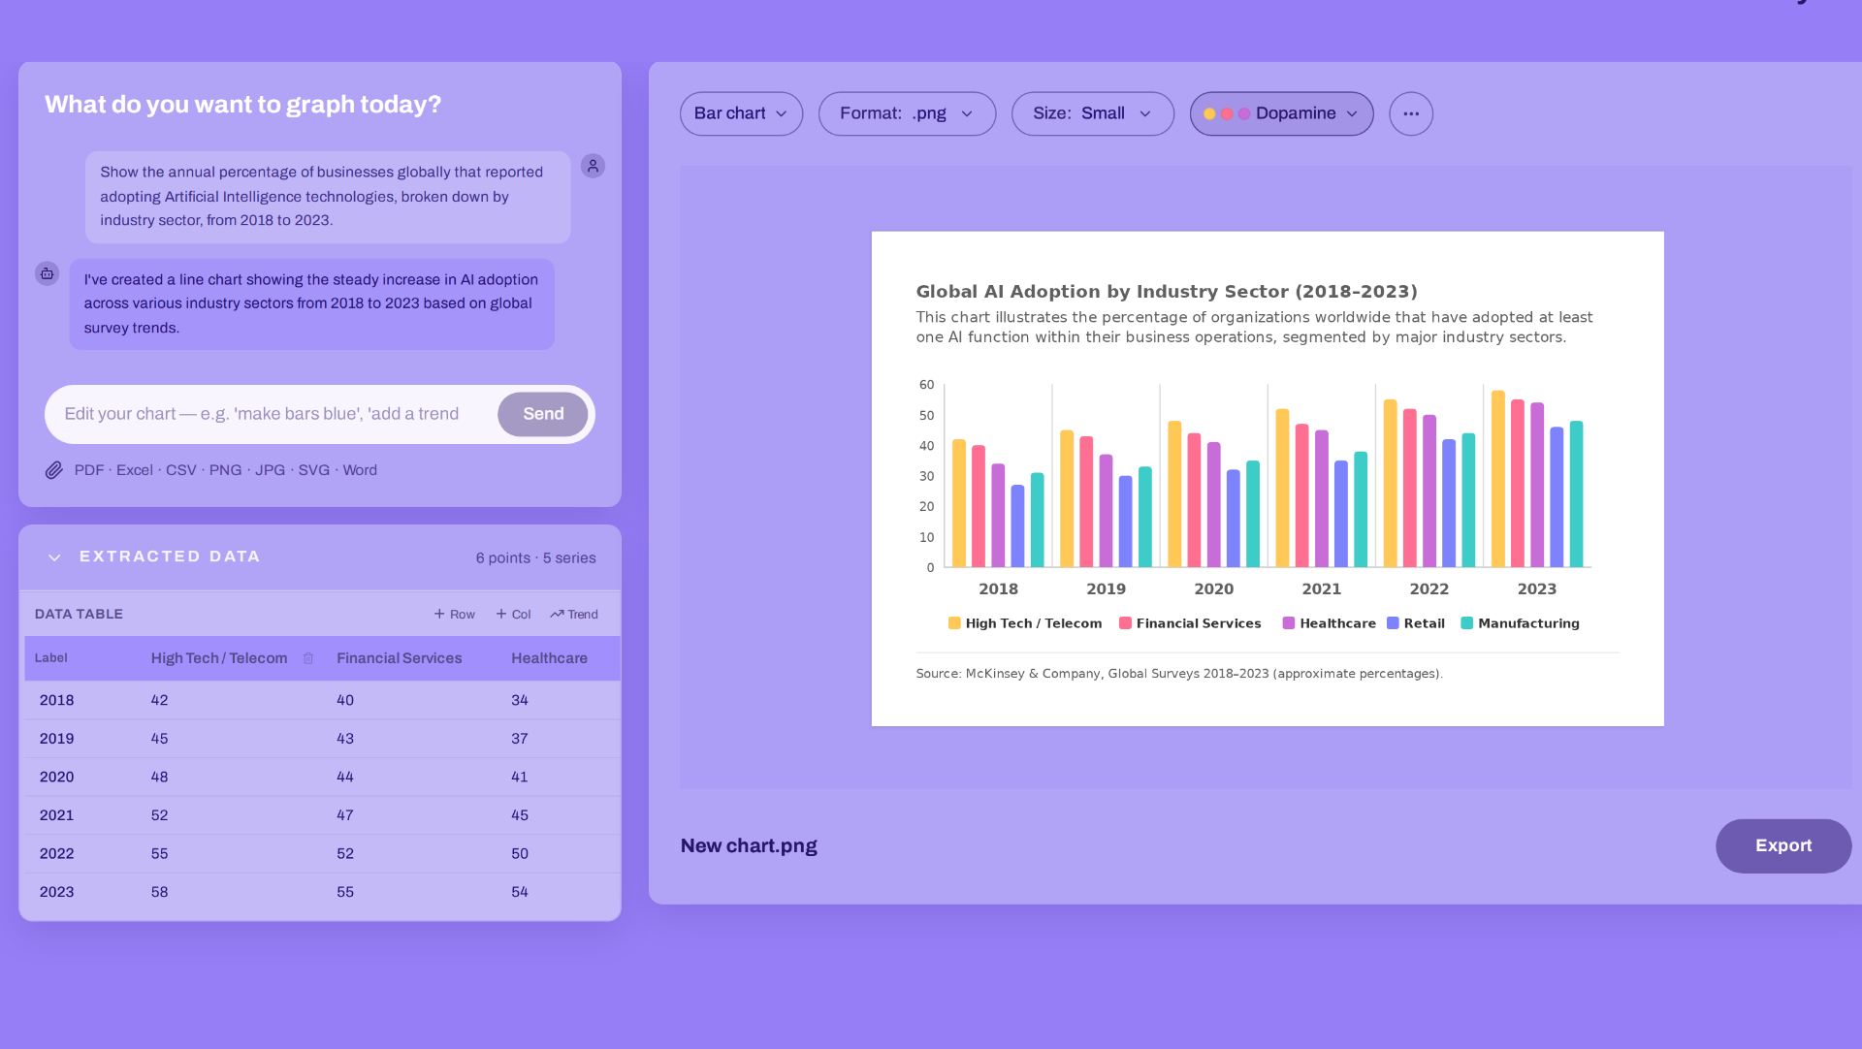
Task: Select the 2018 row label cell
Action: 56,700
